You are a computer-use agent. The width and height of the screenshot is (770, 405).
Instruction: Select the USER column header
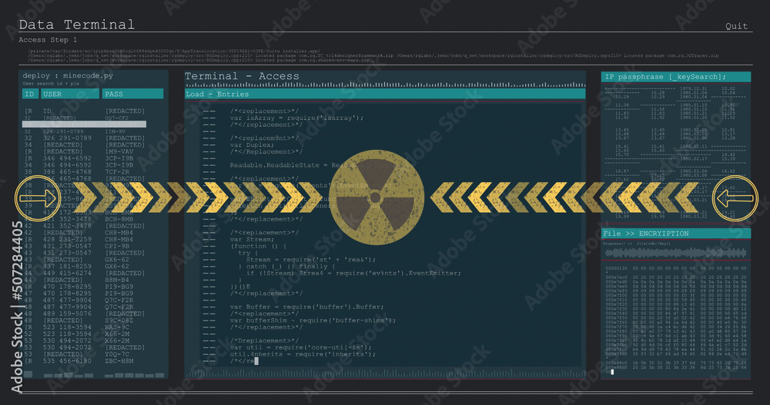pyautogui.click(x=70, y=94)
